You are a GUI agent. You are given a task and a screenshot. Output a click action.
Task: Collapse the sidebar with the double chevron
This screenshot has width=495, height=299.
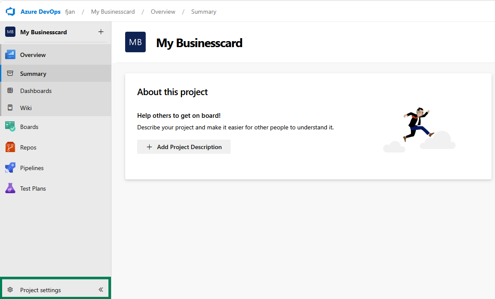(x=101, y=289)
